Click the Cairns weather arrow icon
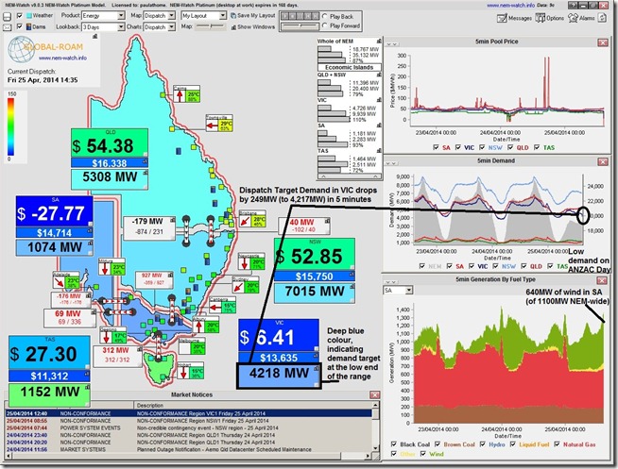Screen dimensions: 618x469 (x=180, y=95)
